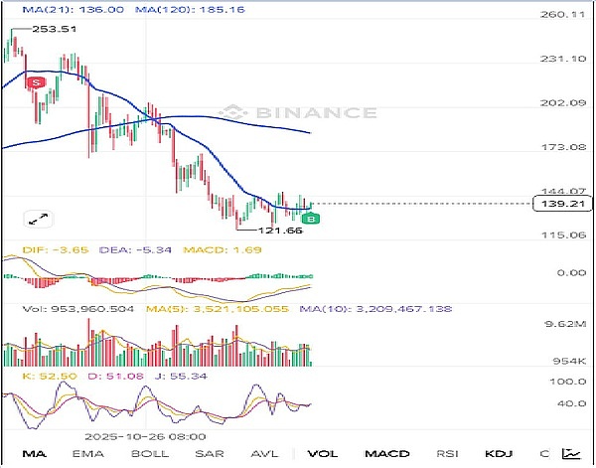This screenshot has height=468, width=596.
Task: Select the MACD sub-indicator tab
Action: coord(386,453)
